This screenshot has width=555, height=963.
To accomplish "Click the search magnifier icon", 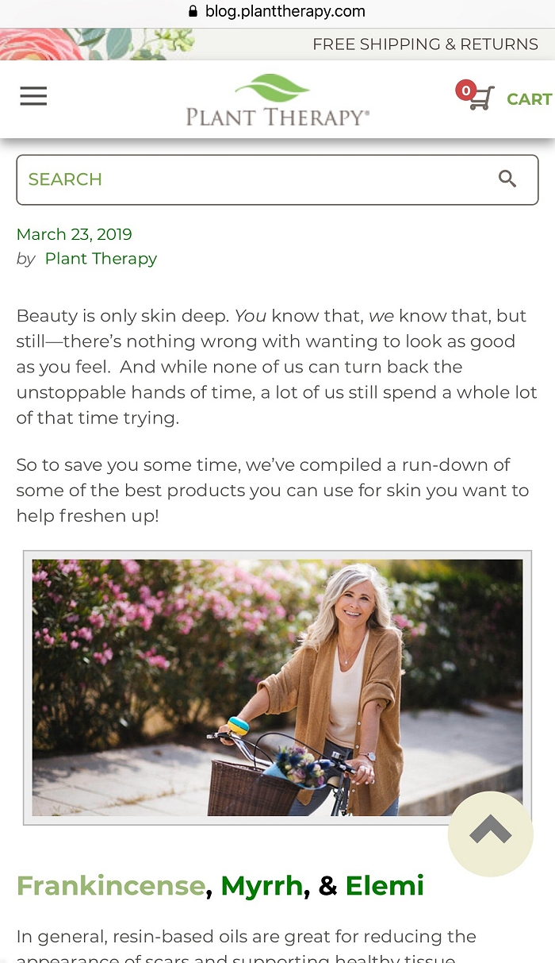I will click(507, 179).
